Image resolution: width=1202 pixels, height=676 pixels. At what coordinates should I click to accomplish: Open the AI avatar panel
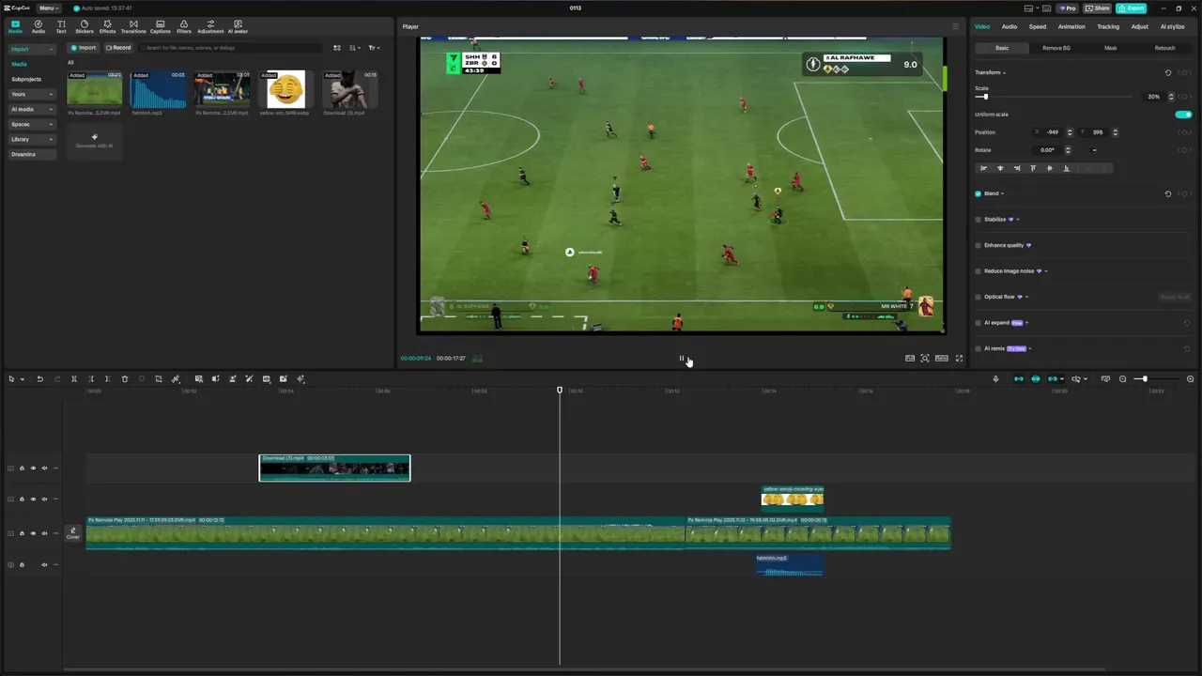238,26
